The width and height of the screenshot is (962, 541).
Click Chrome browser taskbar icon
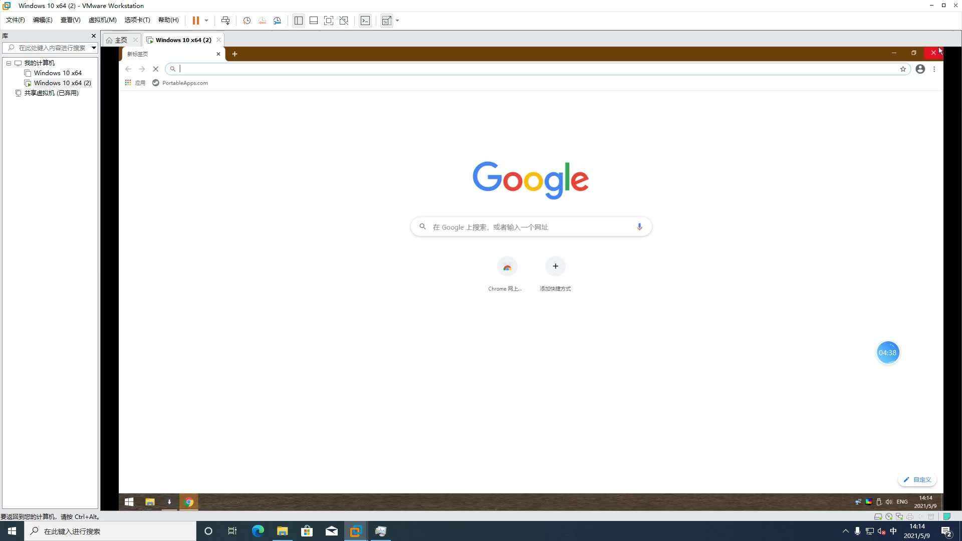click(x=189, y=502)
